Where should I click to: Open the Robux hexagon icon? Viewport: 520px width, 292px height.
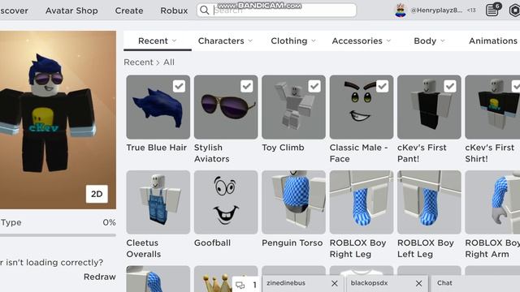pyautogui.click(x=514, y=11)
